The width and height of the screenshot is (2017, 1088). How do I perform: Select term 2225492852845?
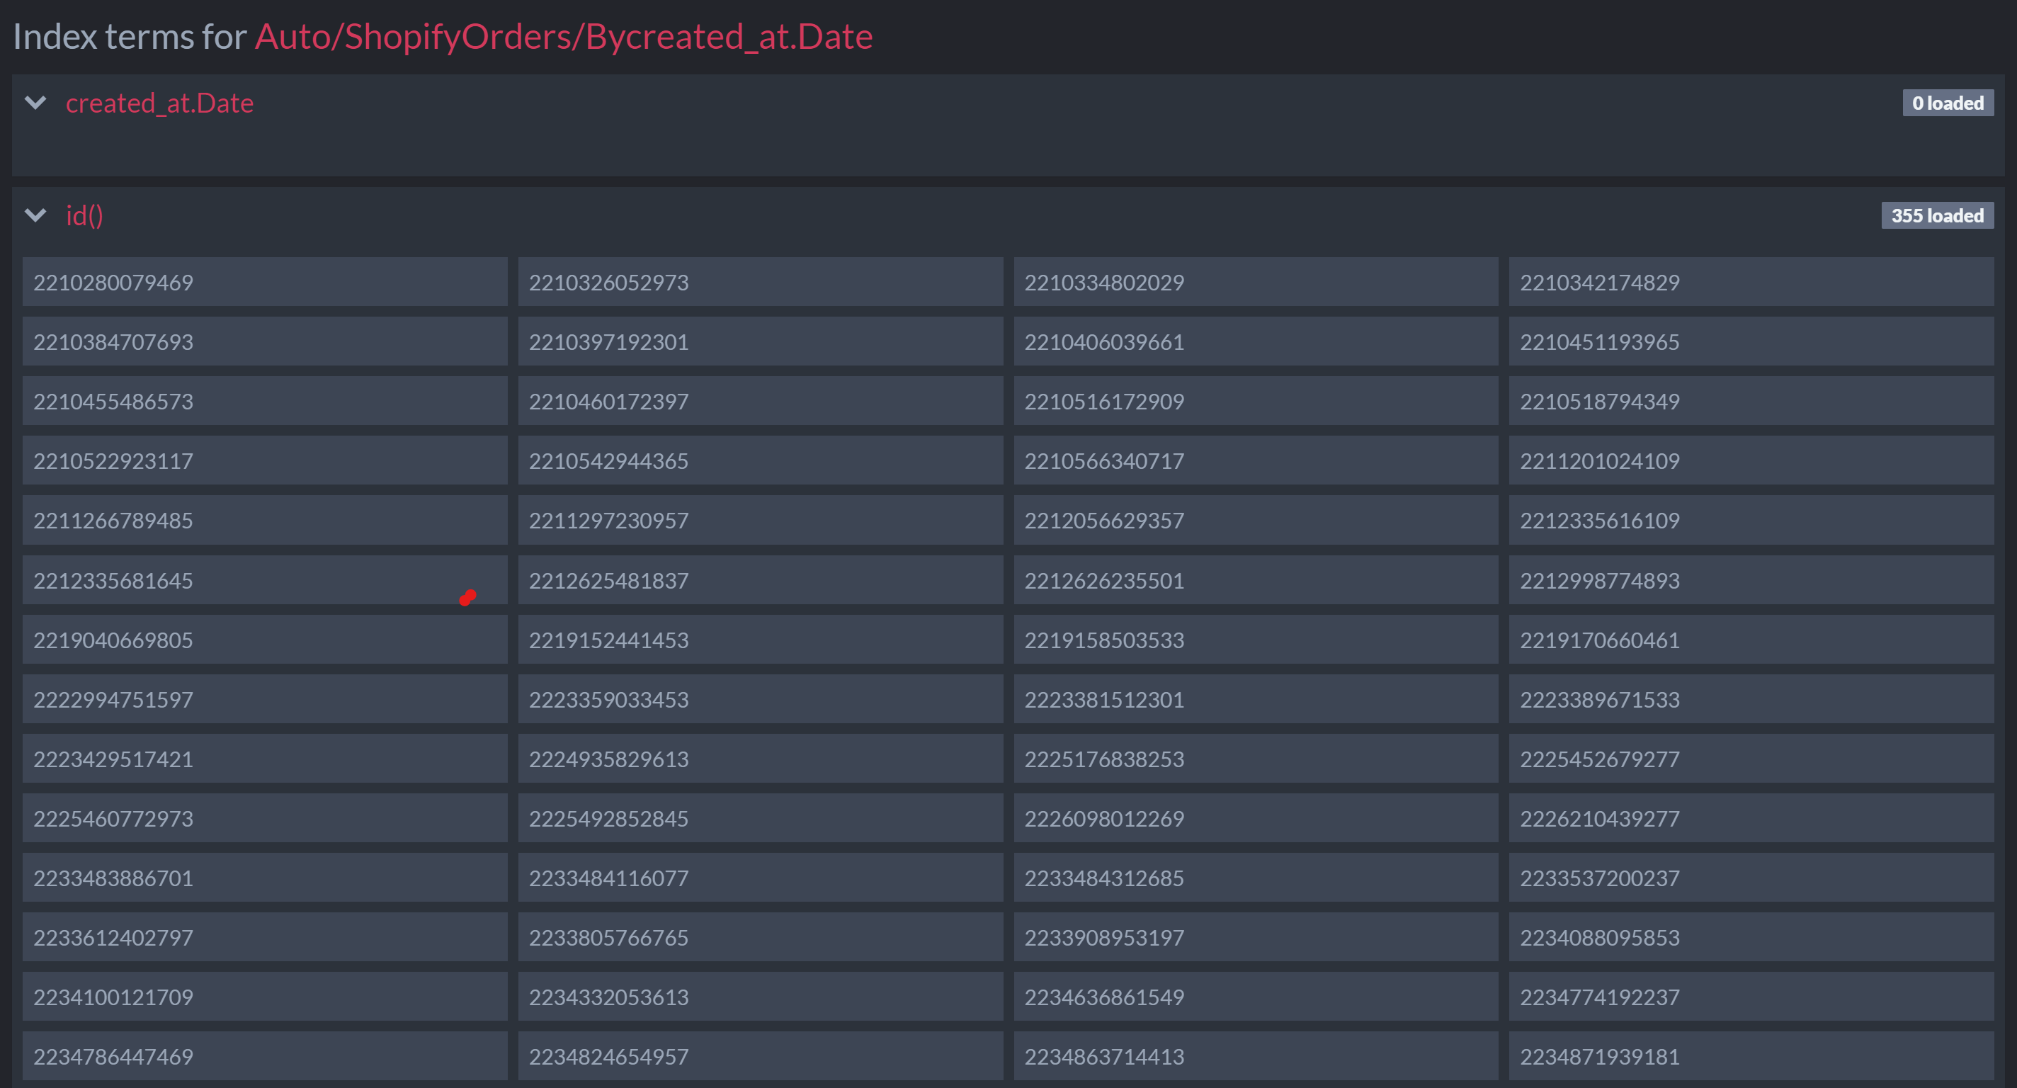(x=761, y=819)
